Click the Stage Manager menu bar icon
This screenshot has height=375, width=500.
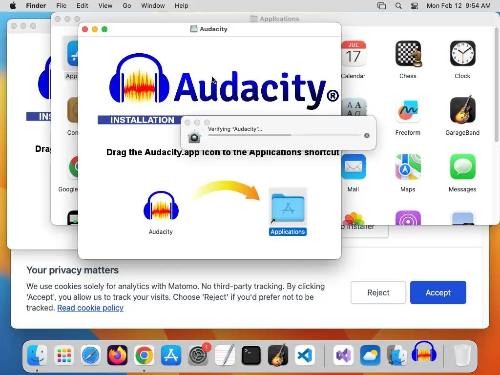pyautogui.click(x=381, y=6)
